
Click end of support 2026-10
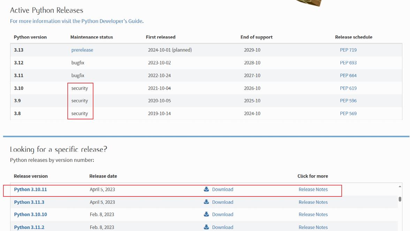click(x=252, y=88)
